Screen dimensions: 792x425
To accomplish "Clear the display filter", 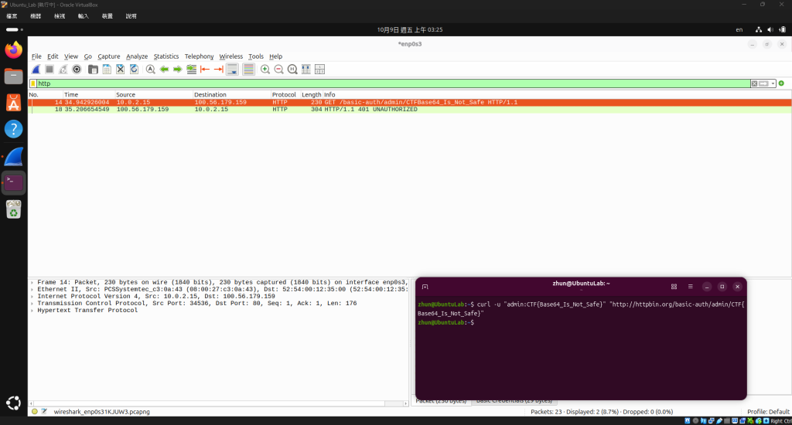I will click(754, 83).
